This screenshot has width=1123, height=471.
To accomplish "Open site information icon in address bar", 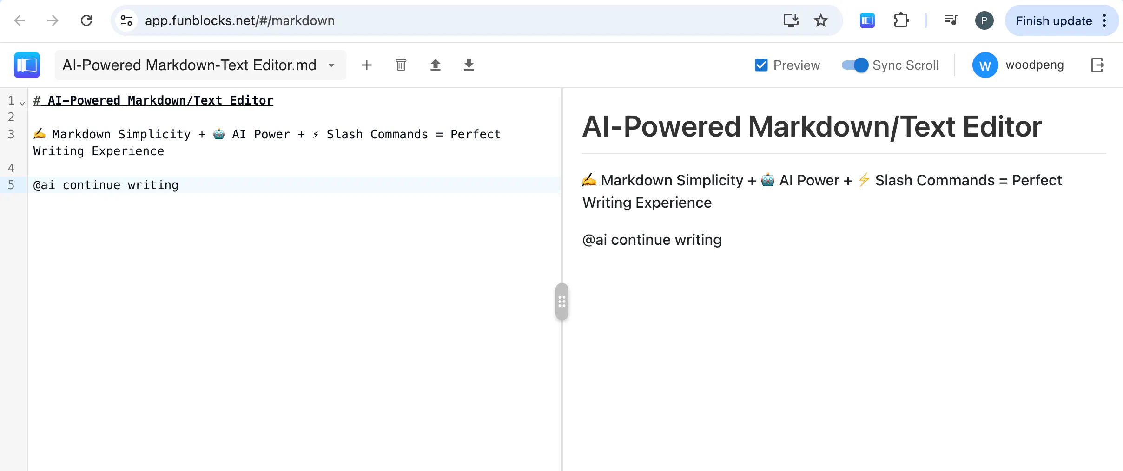I will (x=126, y=20).
